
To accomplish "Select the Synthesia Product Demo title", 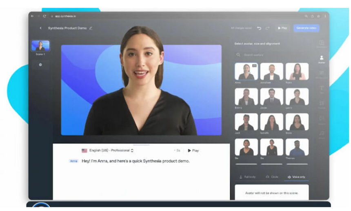I will (67, 28).
